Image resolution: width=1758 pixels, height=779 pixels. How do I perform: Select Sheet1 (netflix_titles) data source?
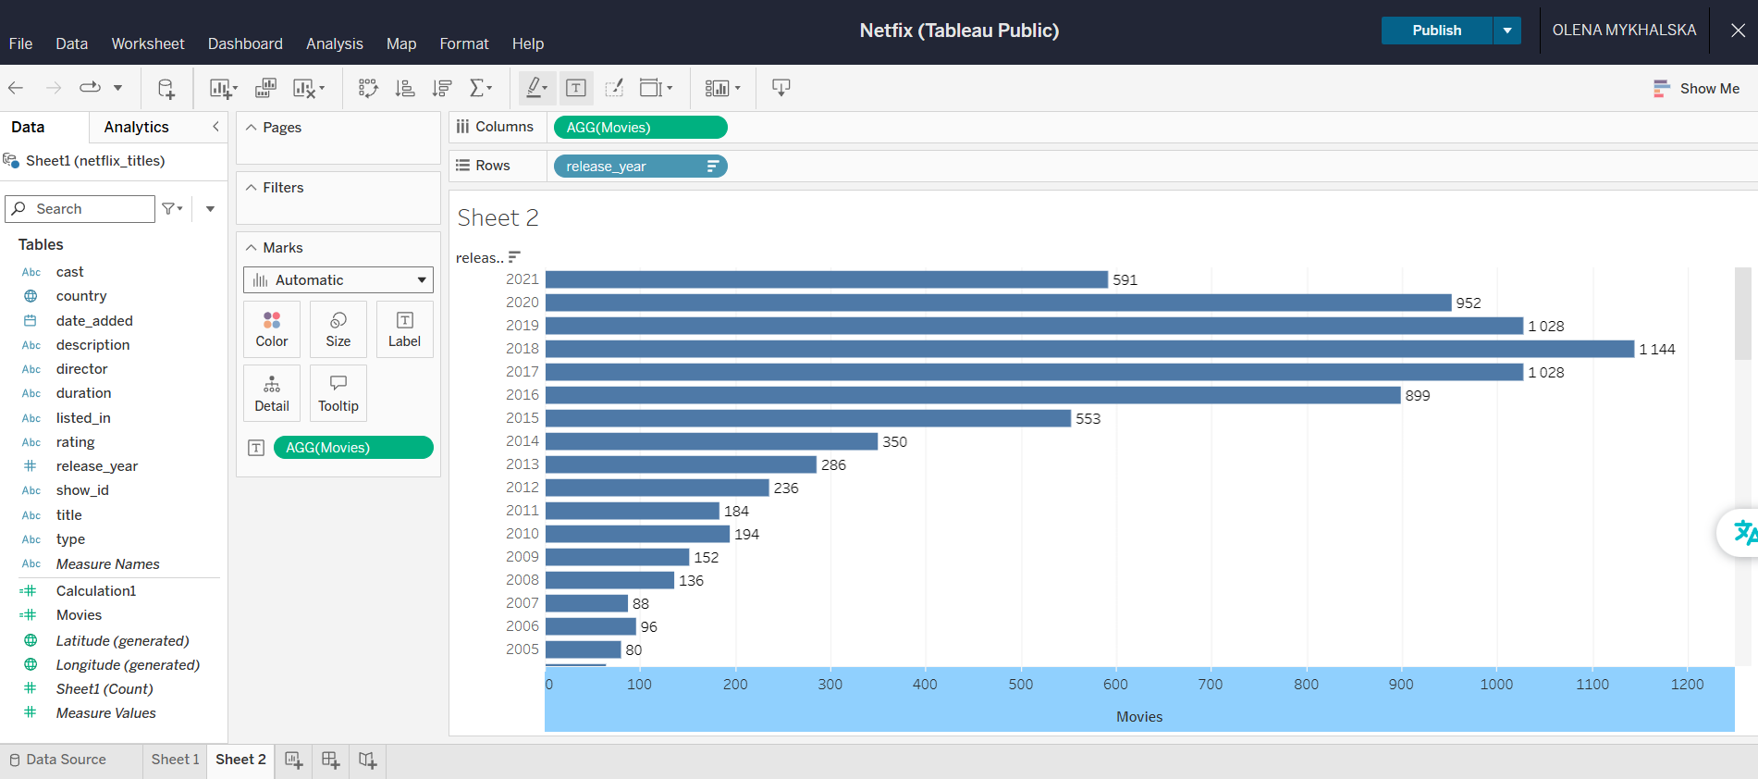(95, 161)
